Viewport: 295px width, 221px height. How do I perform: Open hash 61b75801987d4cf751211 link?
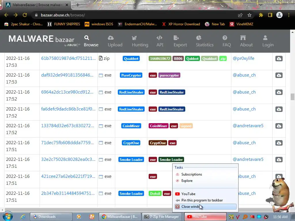69,58
